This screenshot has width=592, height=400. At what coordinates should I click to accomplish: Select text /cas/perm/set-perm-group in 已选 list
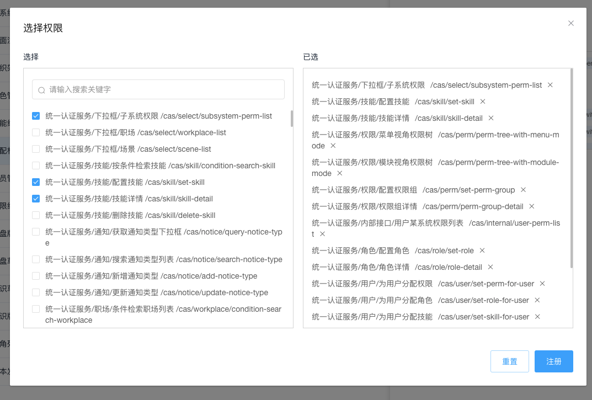point(468,190)
